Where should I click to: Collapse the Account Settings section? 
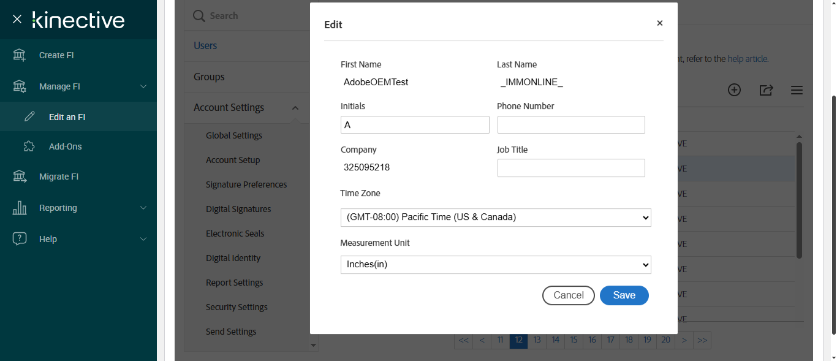point(295,108)
